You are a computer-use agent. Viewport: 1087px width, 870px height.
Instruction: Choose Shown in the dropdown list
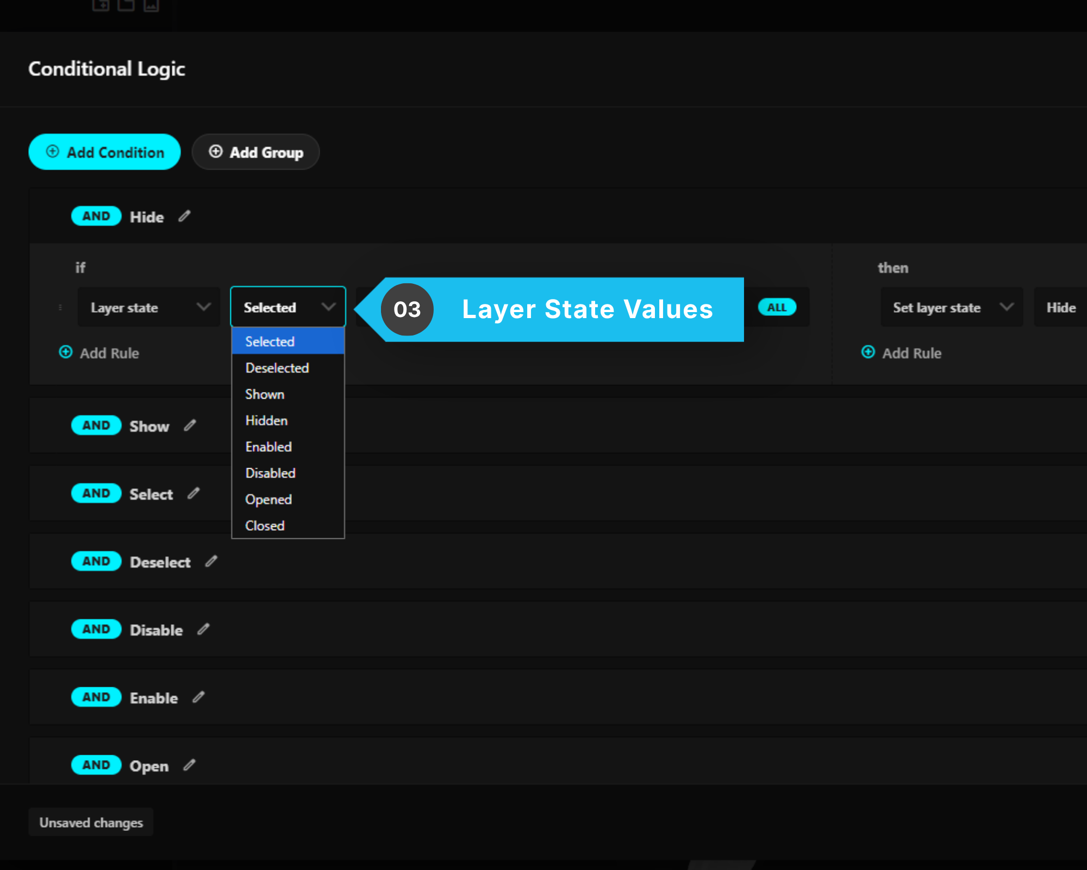pos(288,394)
